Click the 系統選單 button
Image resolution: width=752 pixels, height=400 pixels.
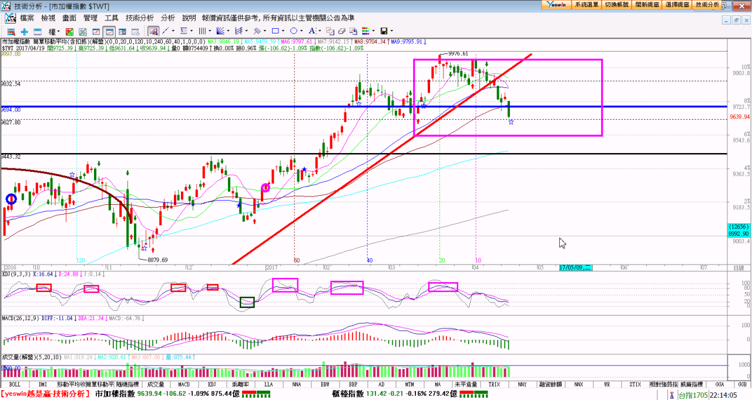pyautogui.click(x=586, y=4)
